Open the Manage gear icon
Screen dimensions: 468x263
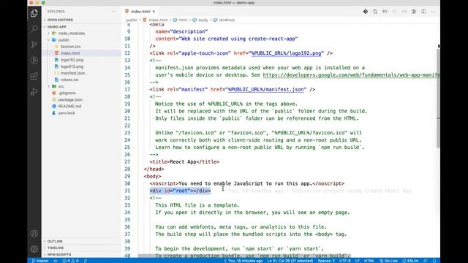coord(34,248)
